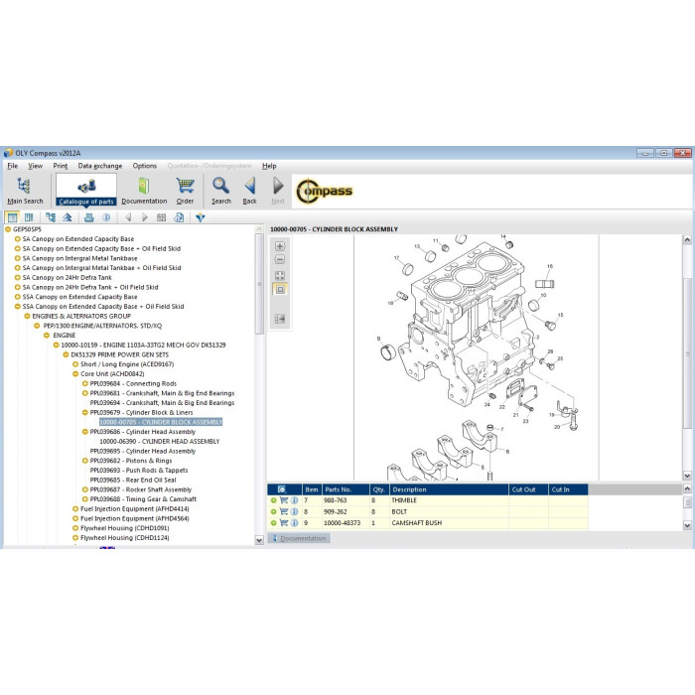Open the Options menu
The height and width of the screenshot is (695, 695).
145,166
